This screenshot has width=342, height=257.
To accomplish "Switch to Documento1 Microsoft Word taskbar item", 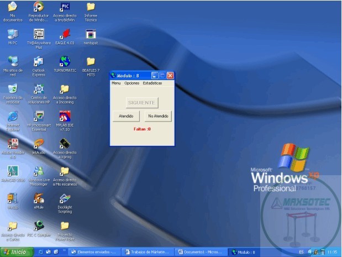I will [x=201, y=252].
